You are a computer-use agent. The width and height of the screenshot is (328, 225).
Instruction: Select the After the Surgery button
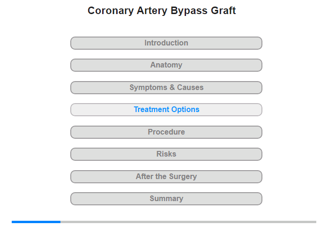click(x=166, y=177)
